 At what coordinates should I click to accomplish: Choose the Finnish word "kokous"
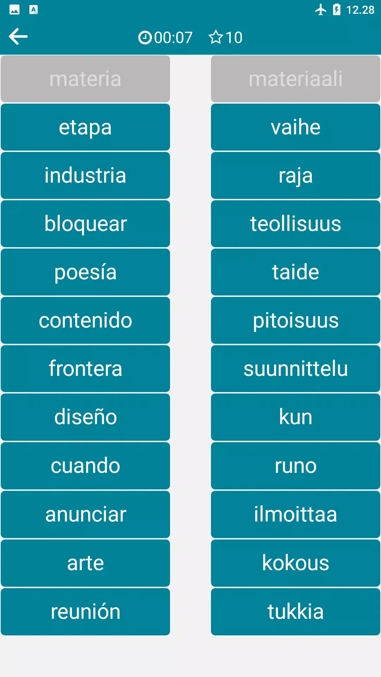click(x=296, y=563)
